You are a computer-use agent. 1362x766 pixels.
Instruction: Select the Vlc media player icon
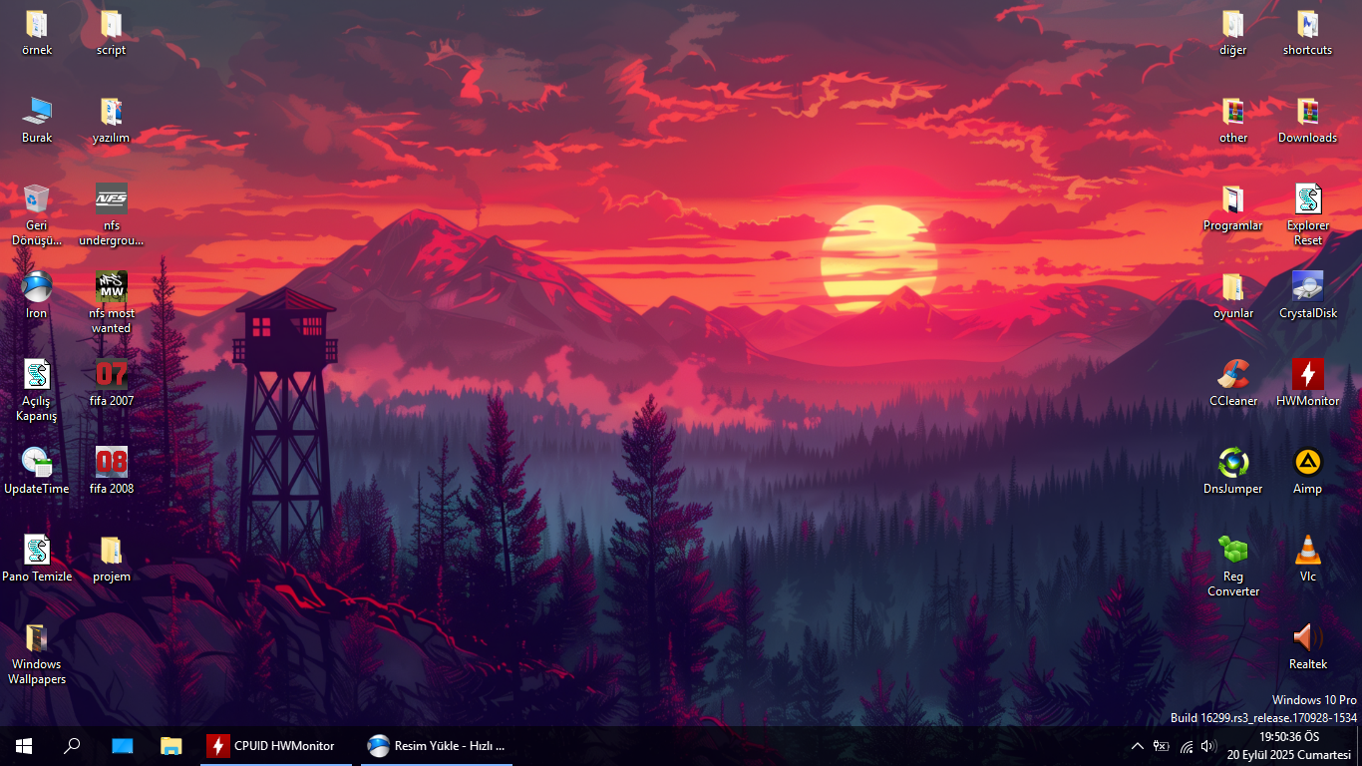[1307, 551]
